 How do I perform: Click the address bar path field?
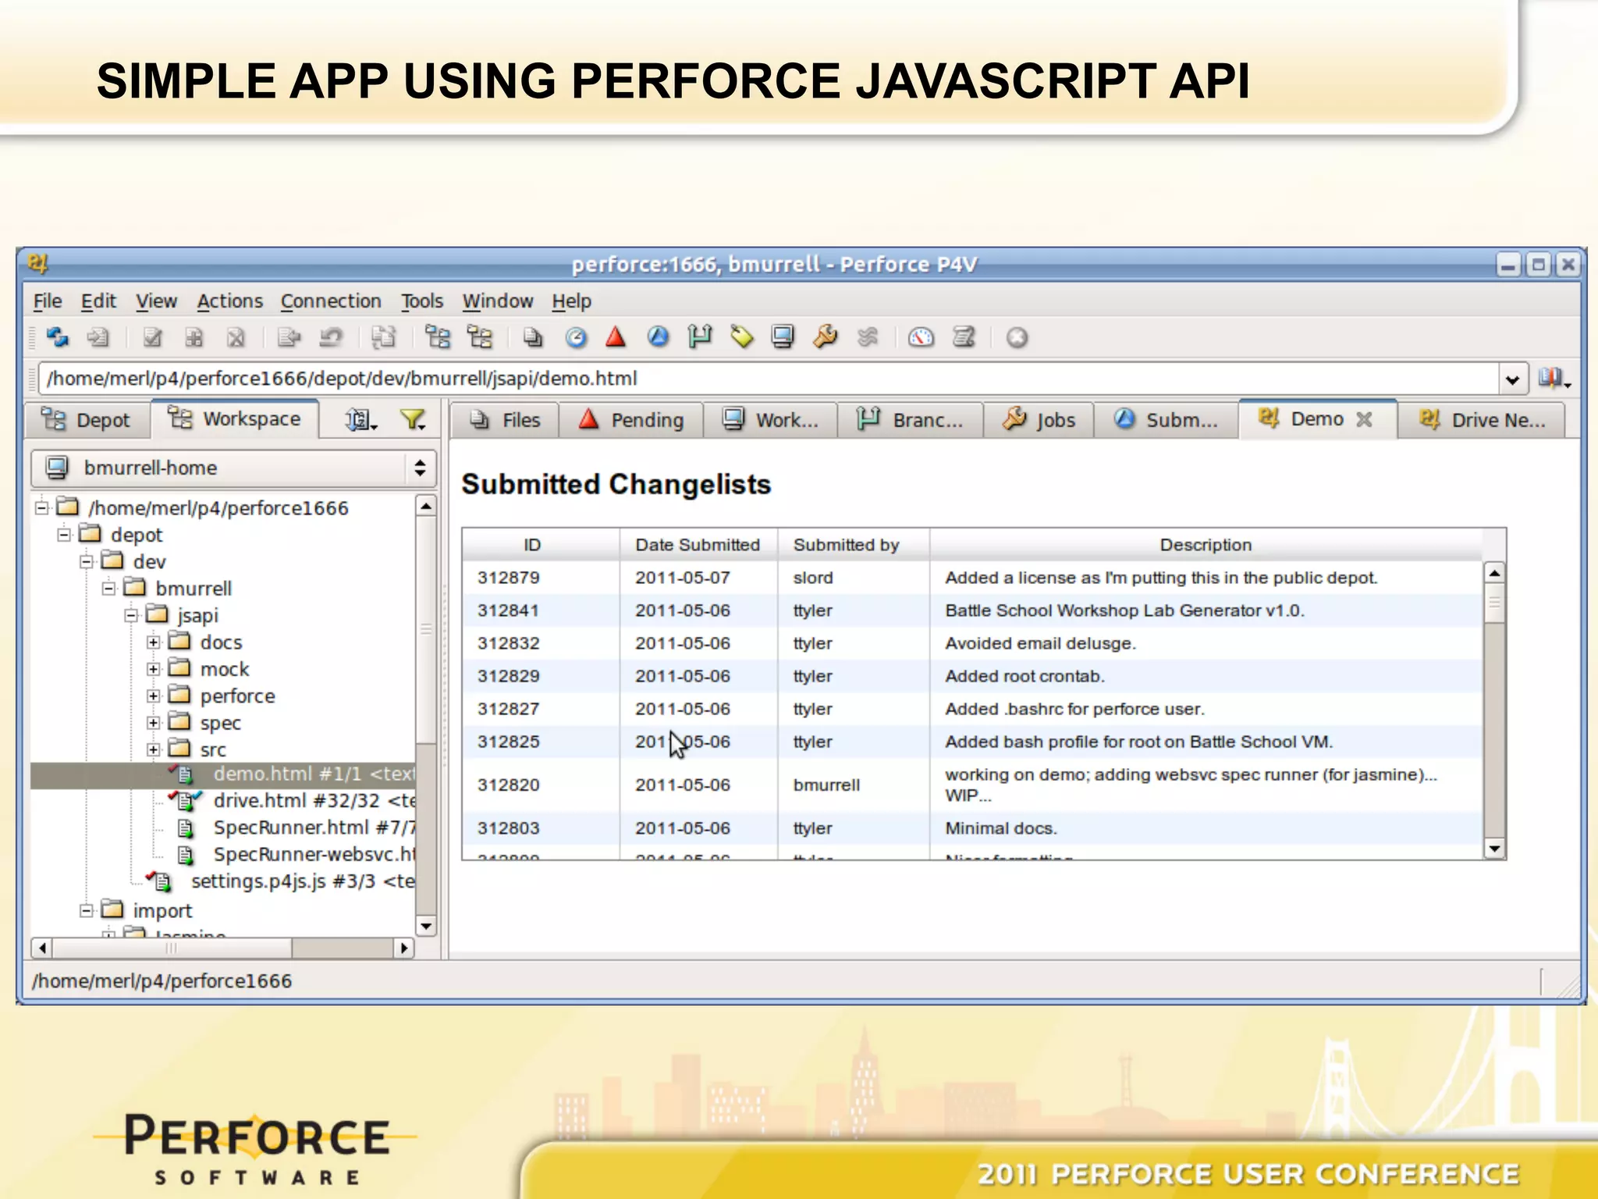769,379
